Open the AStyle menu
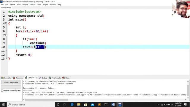Viewport: 190px width, 107px height. tap(45, 5)
